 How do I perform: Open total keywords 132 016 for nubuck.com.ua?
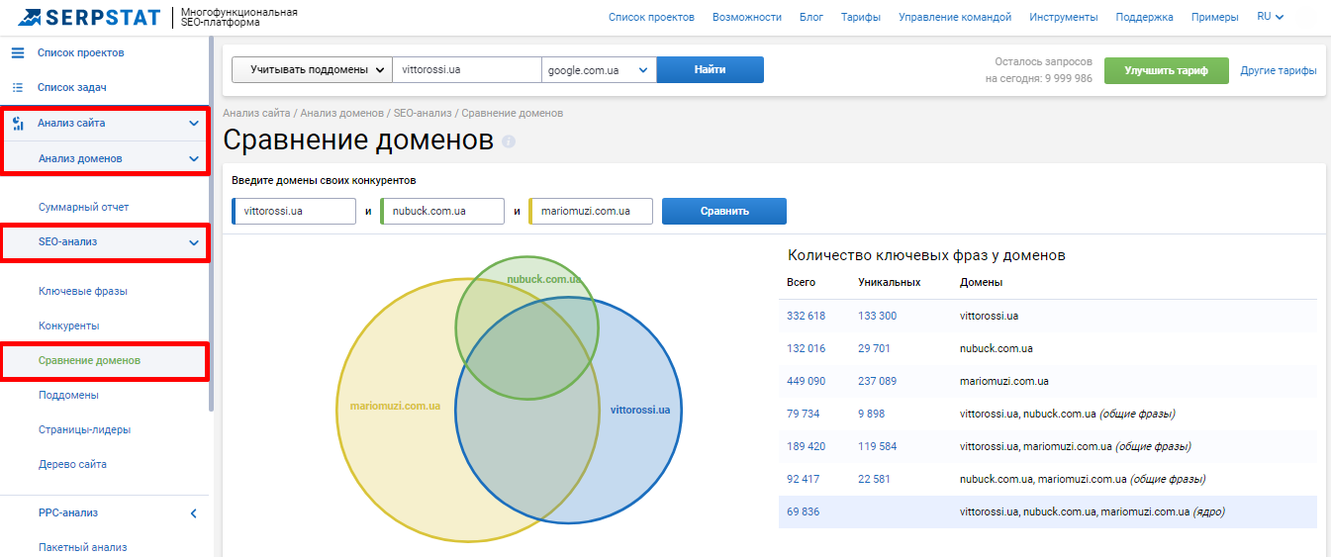806,348
